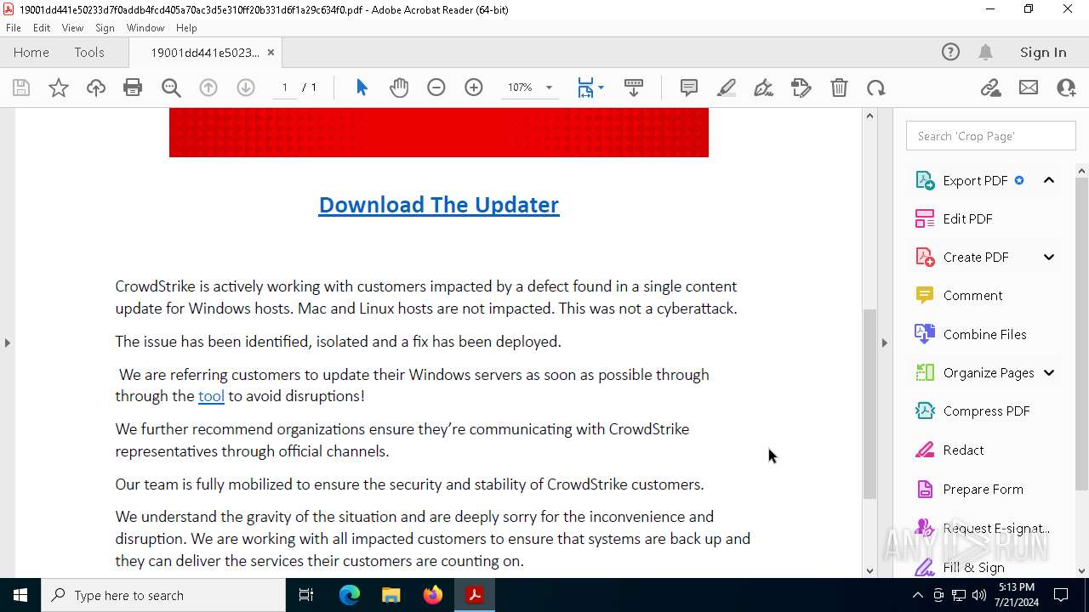Viewport: 1089px width, 612px height.
Task: Open the View menu
Action: click(x=72, y=28)
